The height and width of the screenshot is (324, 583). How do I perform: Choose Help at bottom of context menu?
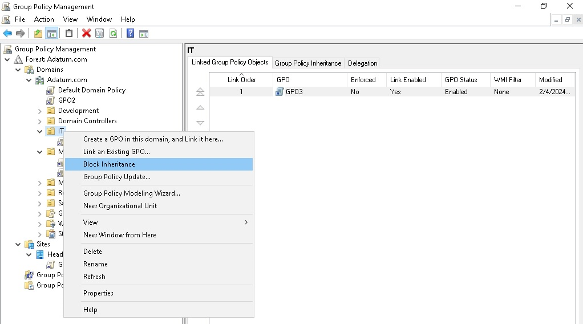pos(159,310)
